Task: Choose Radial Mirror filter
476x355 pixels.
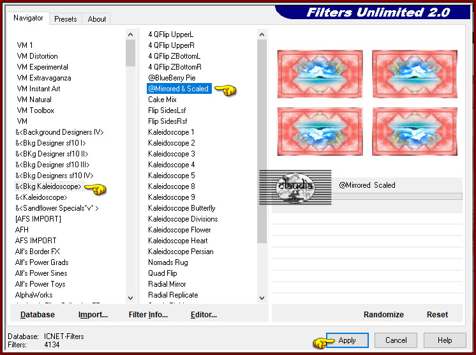Action: (x=167, y=284)
